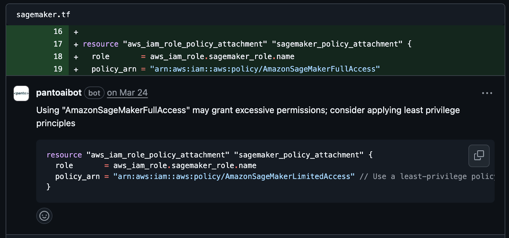
Task: Click 'aws_iam_role.sagemaker_role.name' in the suggested code
Action: [185, 166]
